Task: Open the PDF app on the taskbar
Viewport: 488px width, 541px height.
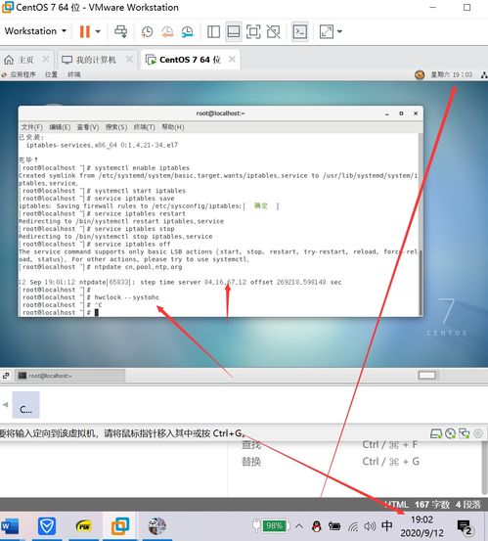Action: [84, 526]
